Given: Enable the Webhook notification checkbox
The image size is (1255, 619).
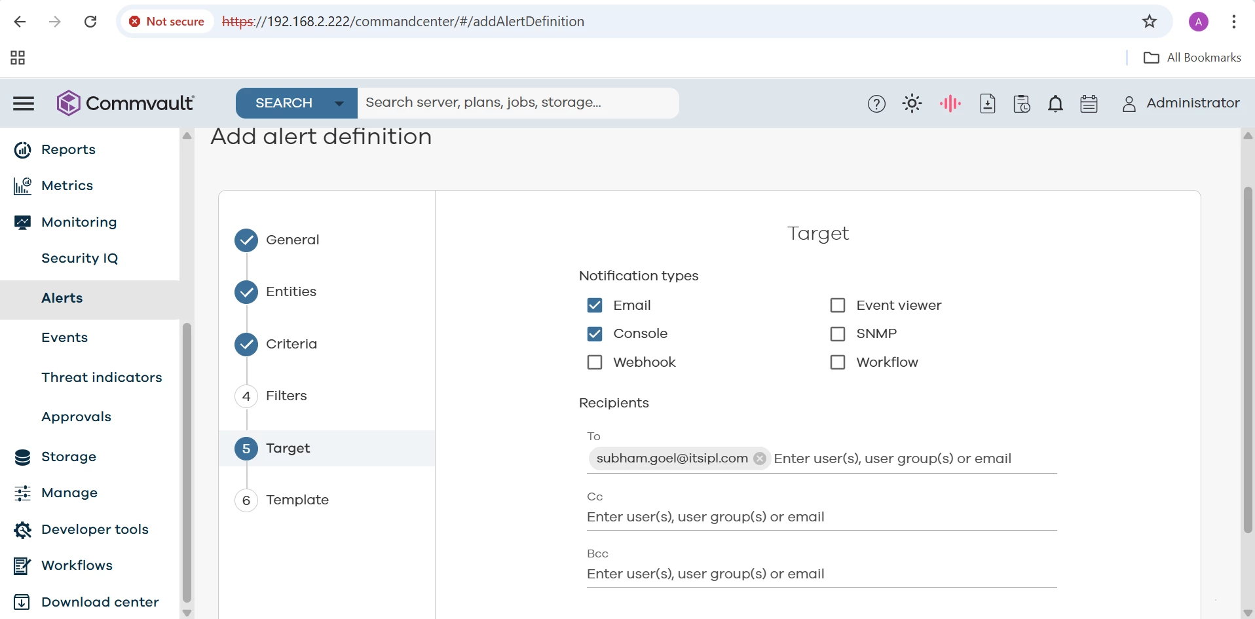Looking at the screenshot, I should [595, 362].
